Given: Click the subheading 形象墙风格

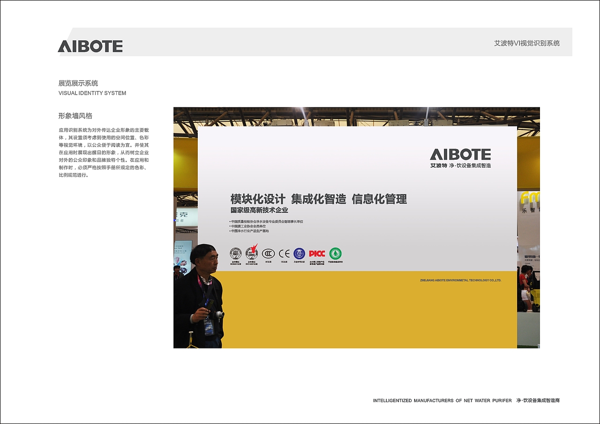Looking at the screenshot, I should 75,116.
